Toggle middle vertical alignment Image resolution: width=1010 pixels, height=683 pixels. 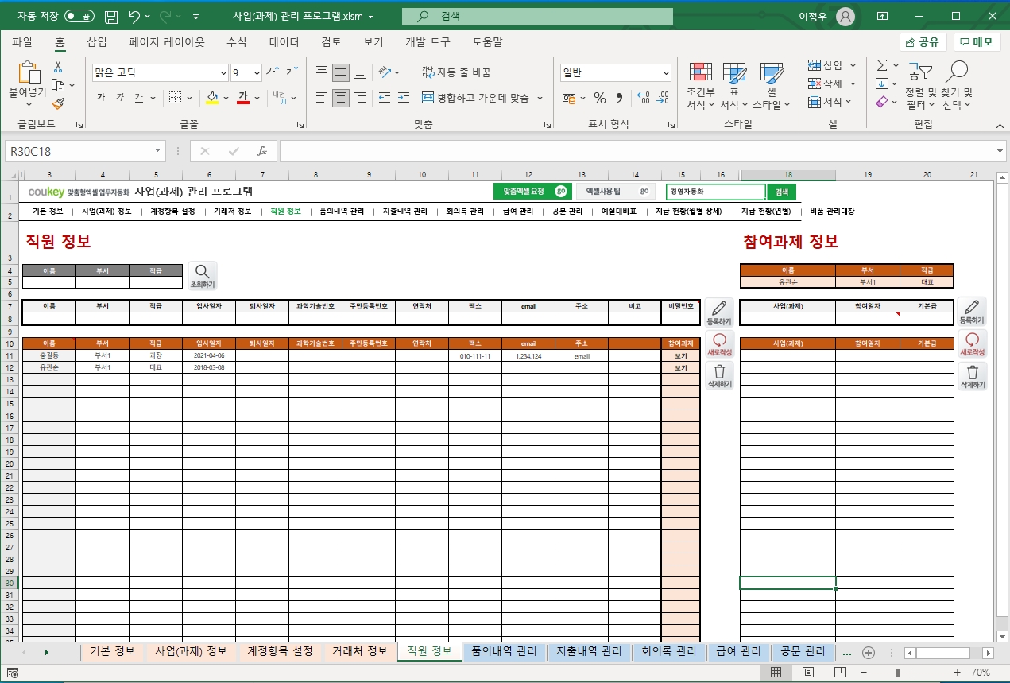click(341, 72)
